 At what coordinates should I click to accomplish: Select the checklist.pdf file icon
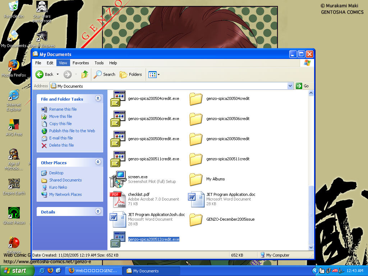(118, 199)
